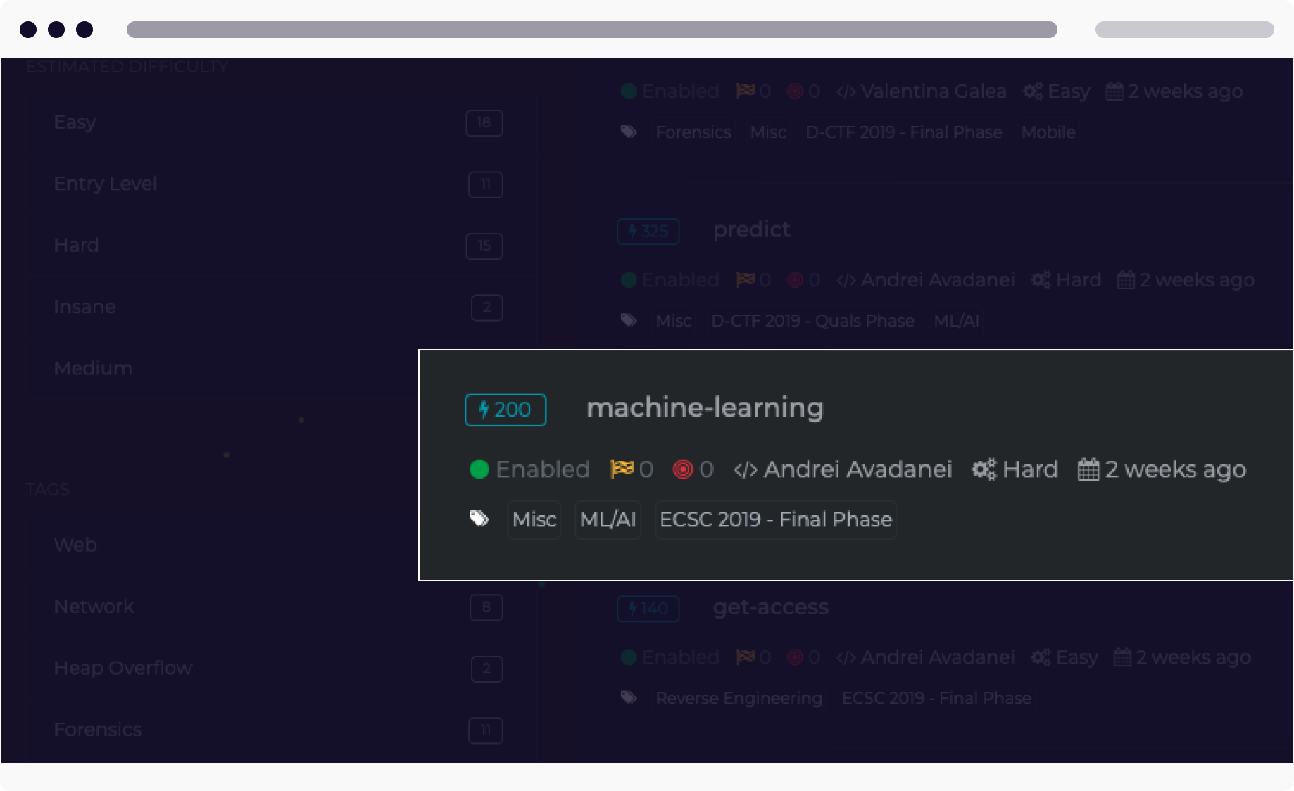Click the green status dot in predict row
The height and width of the screenshot is (791, 1294).
629,280
